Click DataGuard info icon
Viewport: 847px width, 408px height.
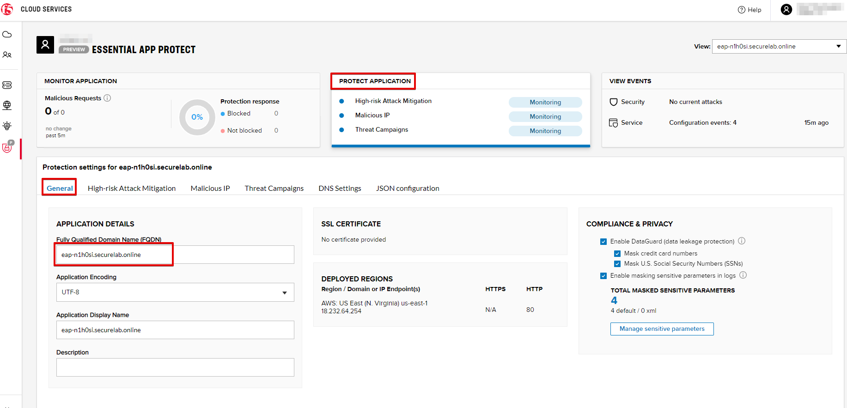(742, 241)
